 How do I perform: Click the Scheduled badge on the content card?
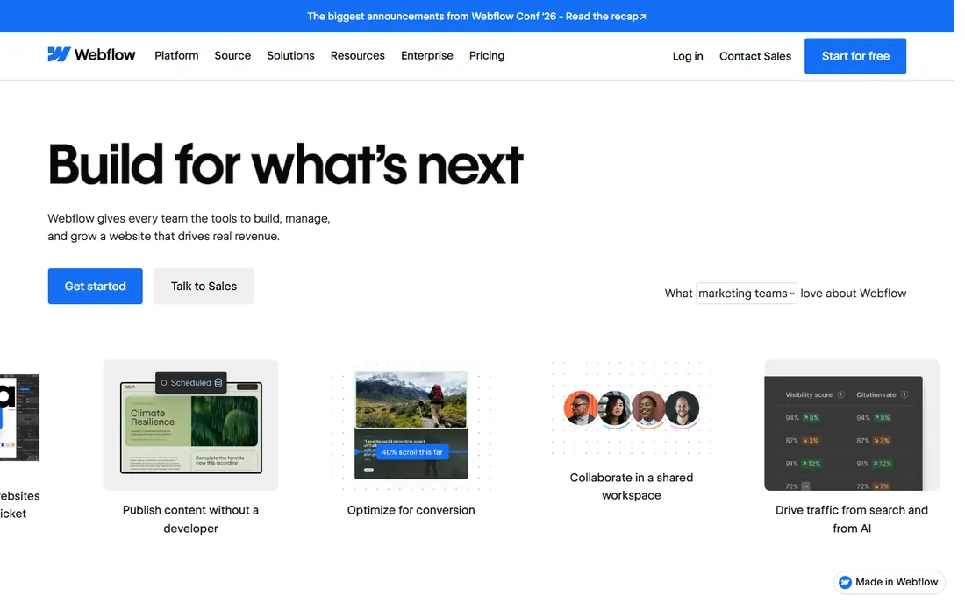click(x=190, y=382)
